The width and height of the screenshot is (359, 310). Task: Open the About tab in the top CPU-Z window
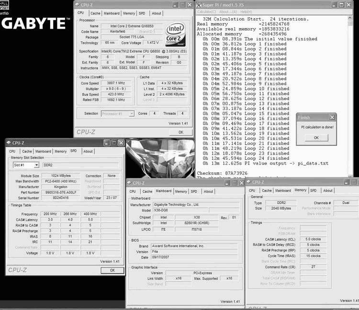point(157,13)
